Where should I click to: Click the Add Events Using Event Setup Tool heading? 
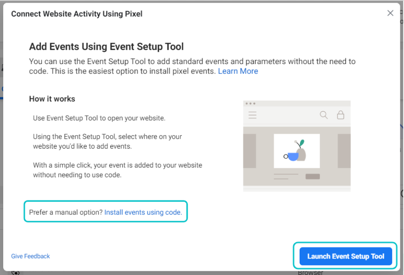pyautogui.click(x=106, y=46)
